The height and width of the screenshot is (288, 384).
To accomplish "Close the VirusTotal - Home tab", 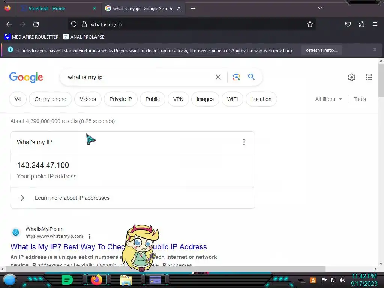I will point(94,8).
